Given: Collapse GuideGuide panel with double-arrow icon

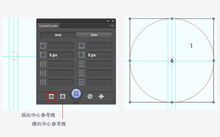Looking at the screenshot, I should pyautogui.click(x=108, y=21).
